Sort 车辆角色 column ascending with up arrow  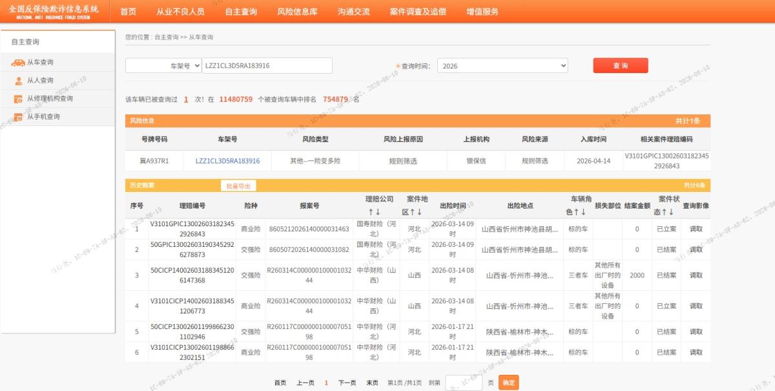(576, 212)
